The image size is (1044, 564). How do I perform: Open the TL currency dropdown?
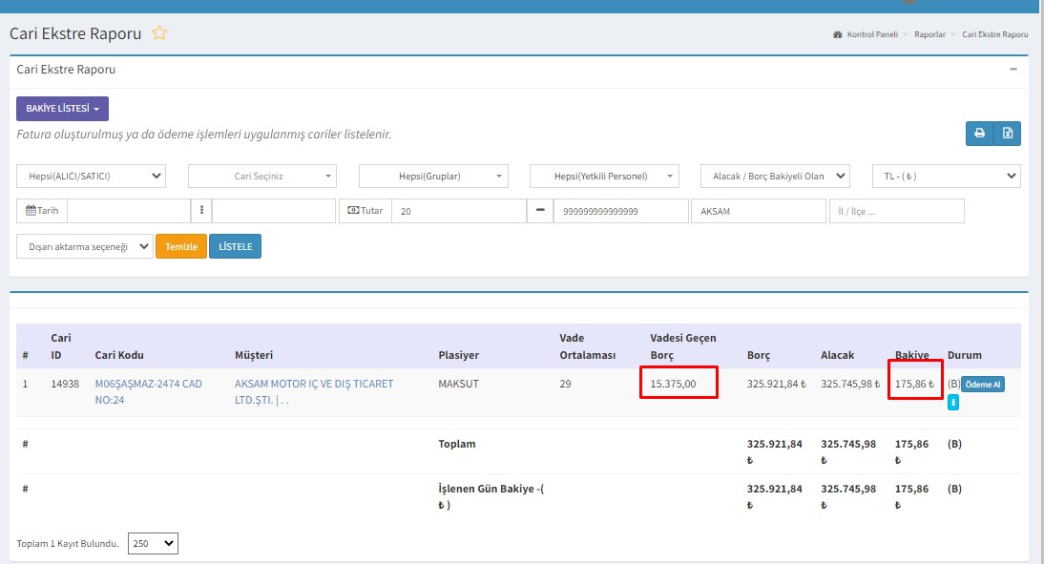[x=946, y=177]
